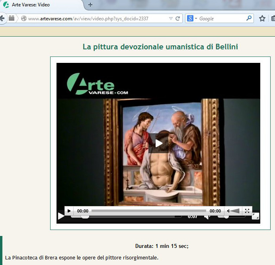
Task: Click the toolbar icon left of the address bar
Action: pyautogui.click(x=12, y=18)
